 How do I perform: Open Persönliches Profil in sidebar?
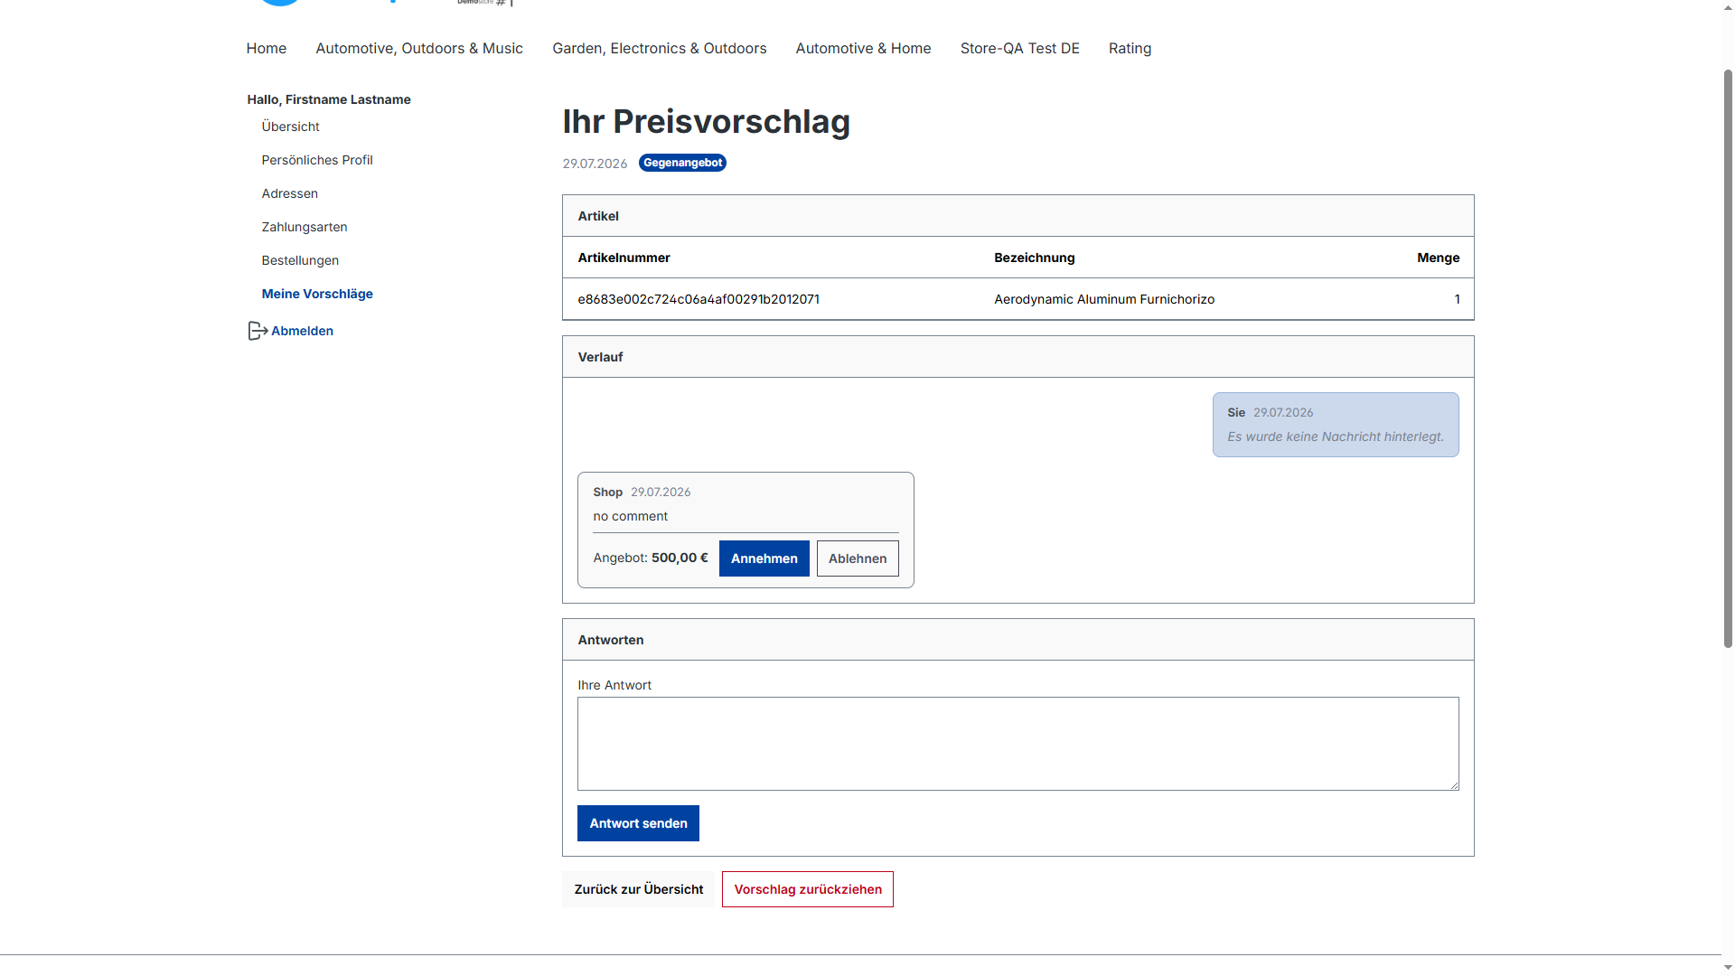[317, 160]
